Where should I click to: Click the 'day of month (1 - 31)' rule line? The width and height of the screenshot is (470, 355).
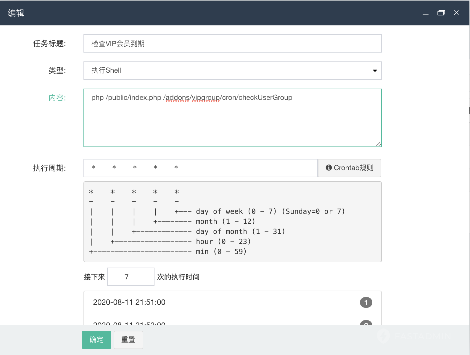coord(240,232)
